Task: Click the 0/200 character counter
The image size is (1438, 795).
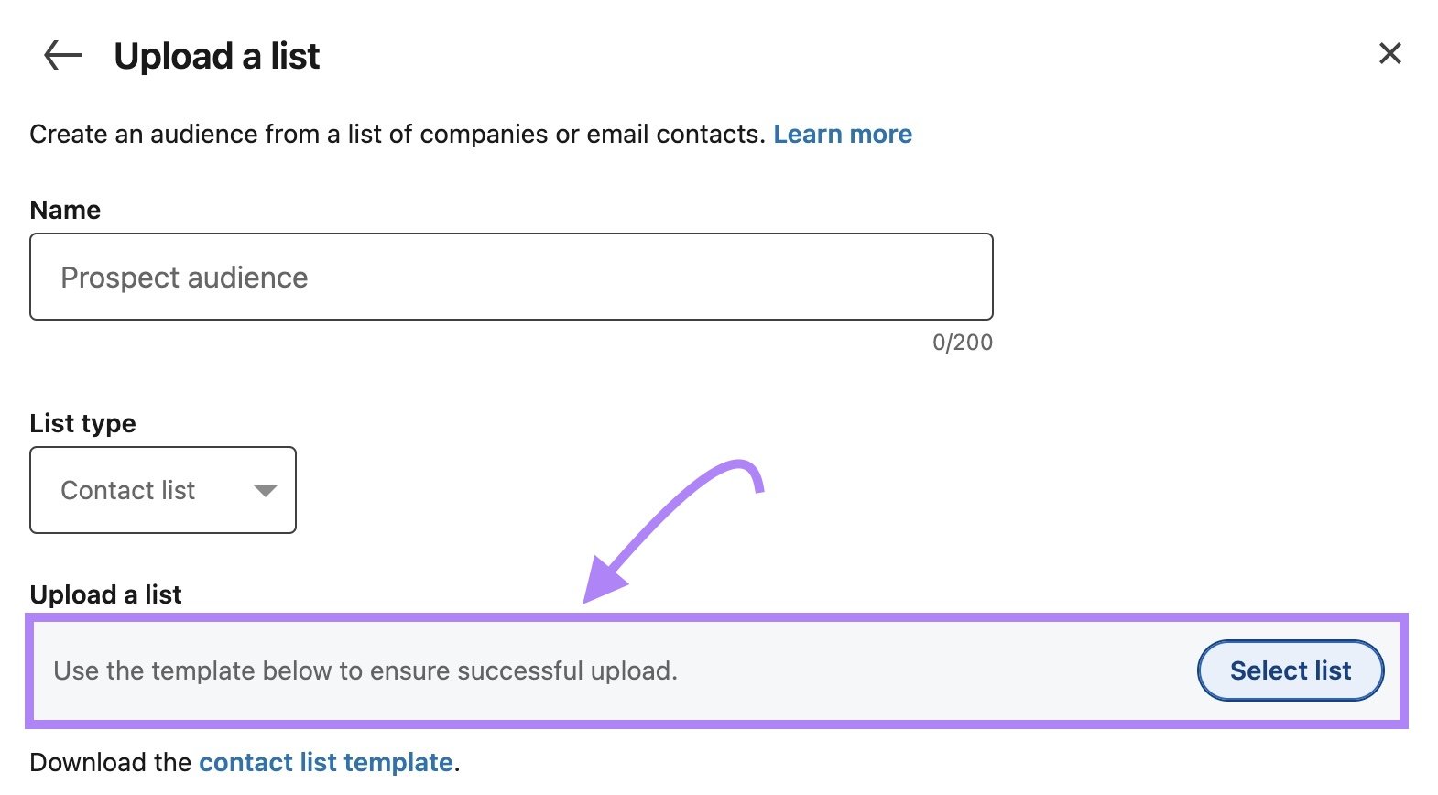Action: (961, 342)
